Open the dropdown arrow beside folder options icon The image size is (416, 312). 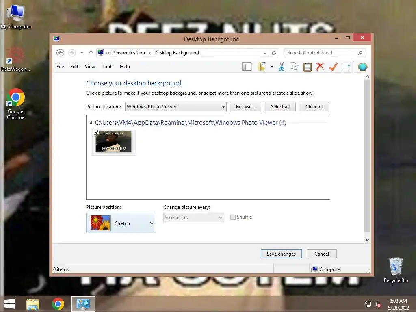(272, 67)
